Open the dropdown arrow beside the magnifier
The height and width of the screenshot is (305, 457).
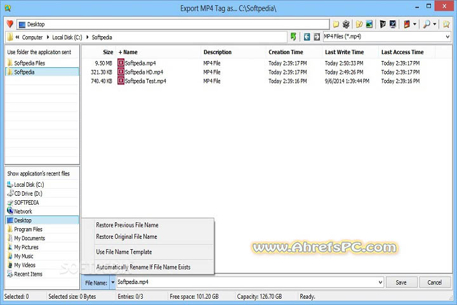point(435,24)
